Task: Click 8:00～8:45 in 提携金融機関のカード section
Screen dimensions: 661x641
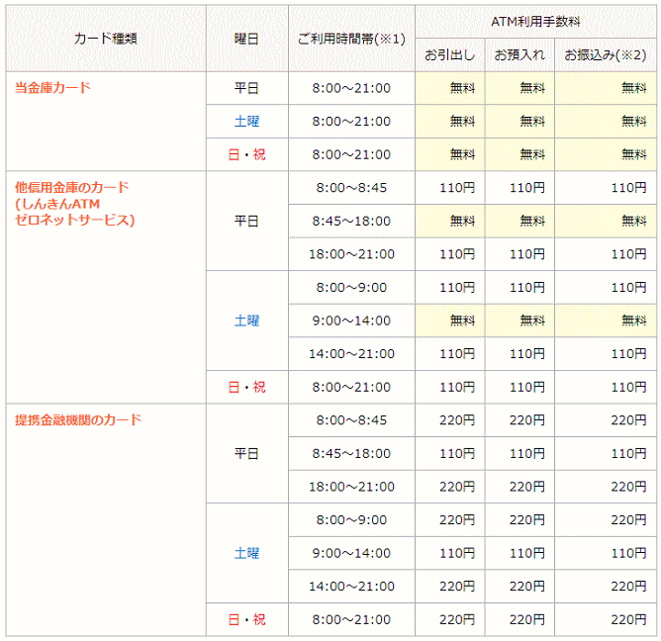Action: click(351, 420)
